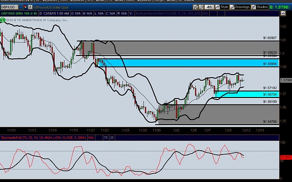The height and width of the screenshot is (182, 292).
Task: Select the $1.56189 price level label
Action: coord(270,102)
